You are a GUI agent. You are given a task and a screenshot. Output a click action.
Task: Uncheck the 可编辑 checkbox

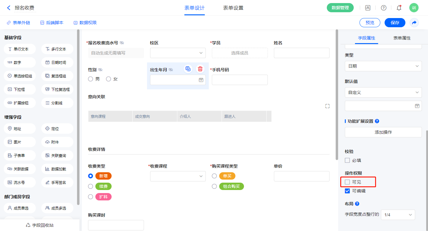click(x=347, y=191)
